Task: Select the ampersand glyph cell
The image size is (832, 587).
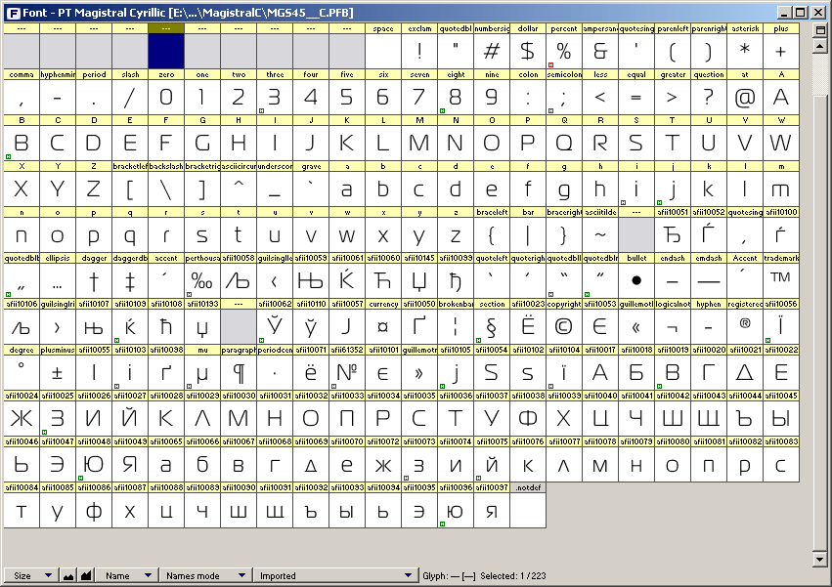Action: (600, 51)
